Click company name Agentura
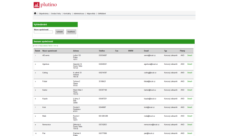 pos(46,64)
